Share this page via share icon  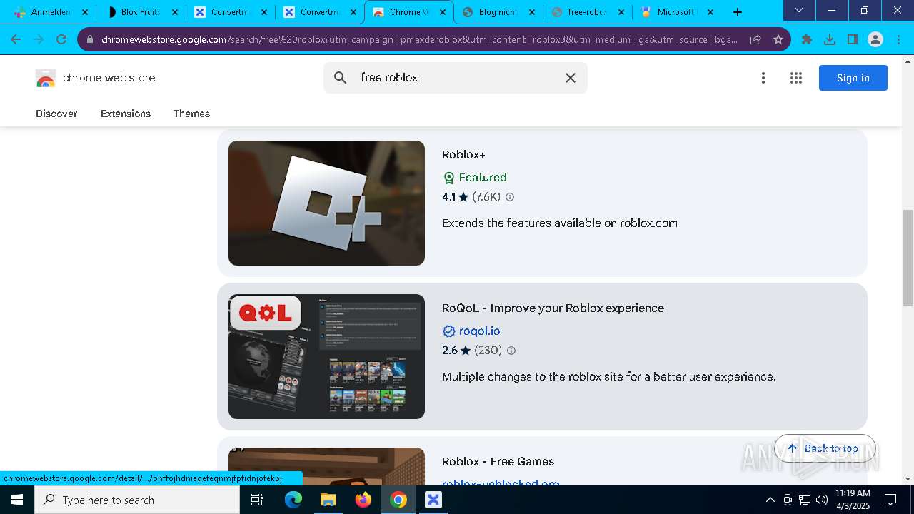click(x=755, y=39)
